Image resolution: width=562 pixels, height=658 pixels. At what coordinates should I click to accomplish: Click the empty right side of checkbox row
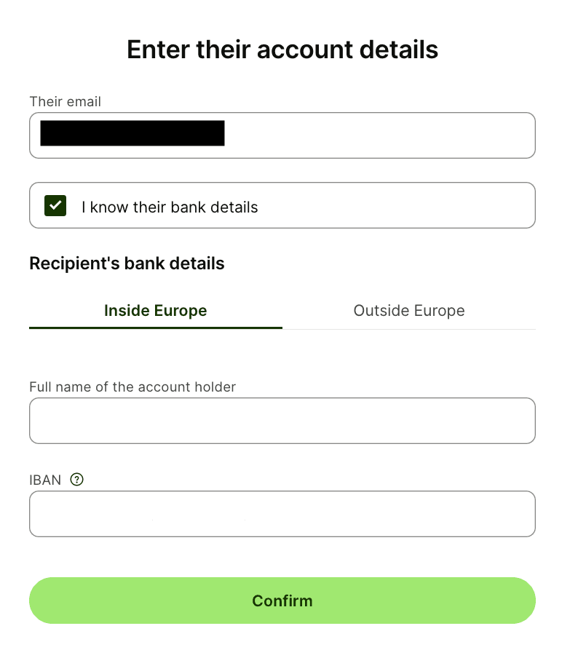408,206
